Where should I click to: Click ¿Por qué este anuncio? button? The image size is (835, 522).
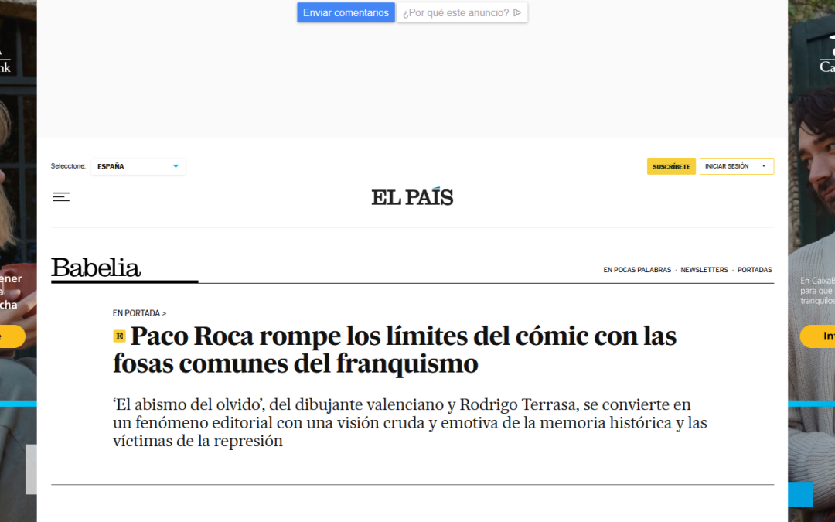pyautogui.click(x=462, y=13)
